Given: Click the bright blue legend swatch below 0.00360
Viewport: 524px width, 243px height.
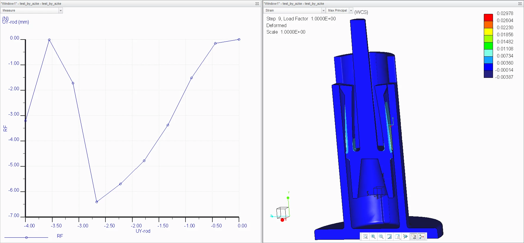Looking at the screenshot, I should pos(488,67).
